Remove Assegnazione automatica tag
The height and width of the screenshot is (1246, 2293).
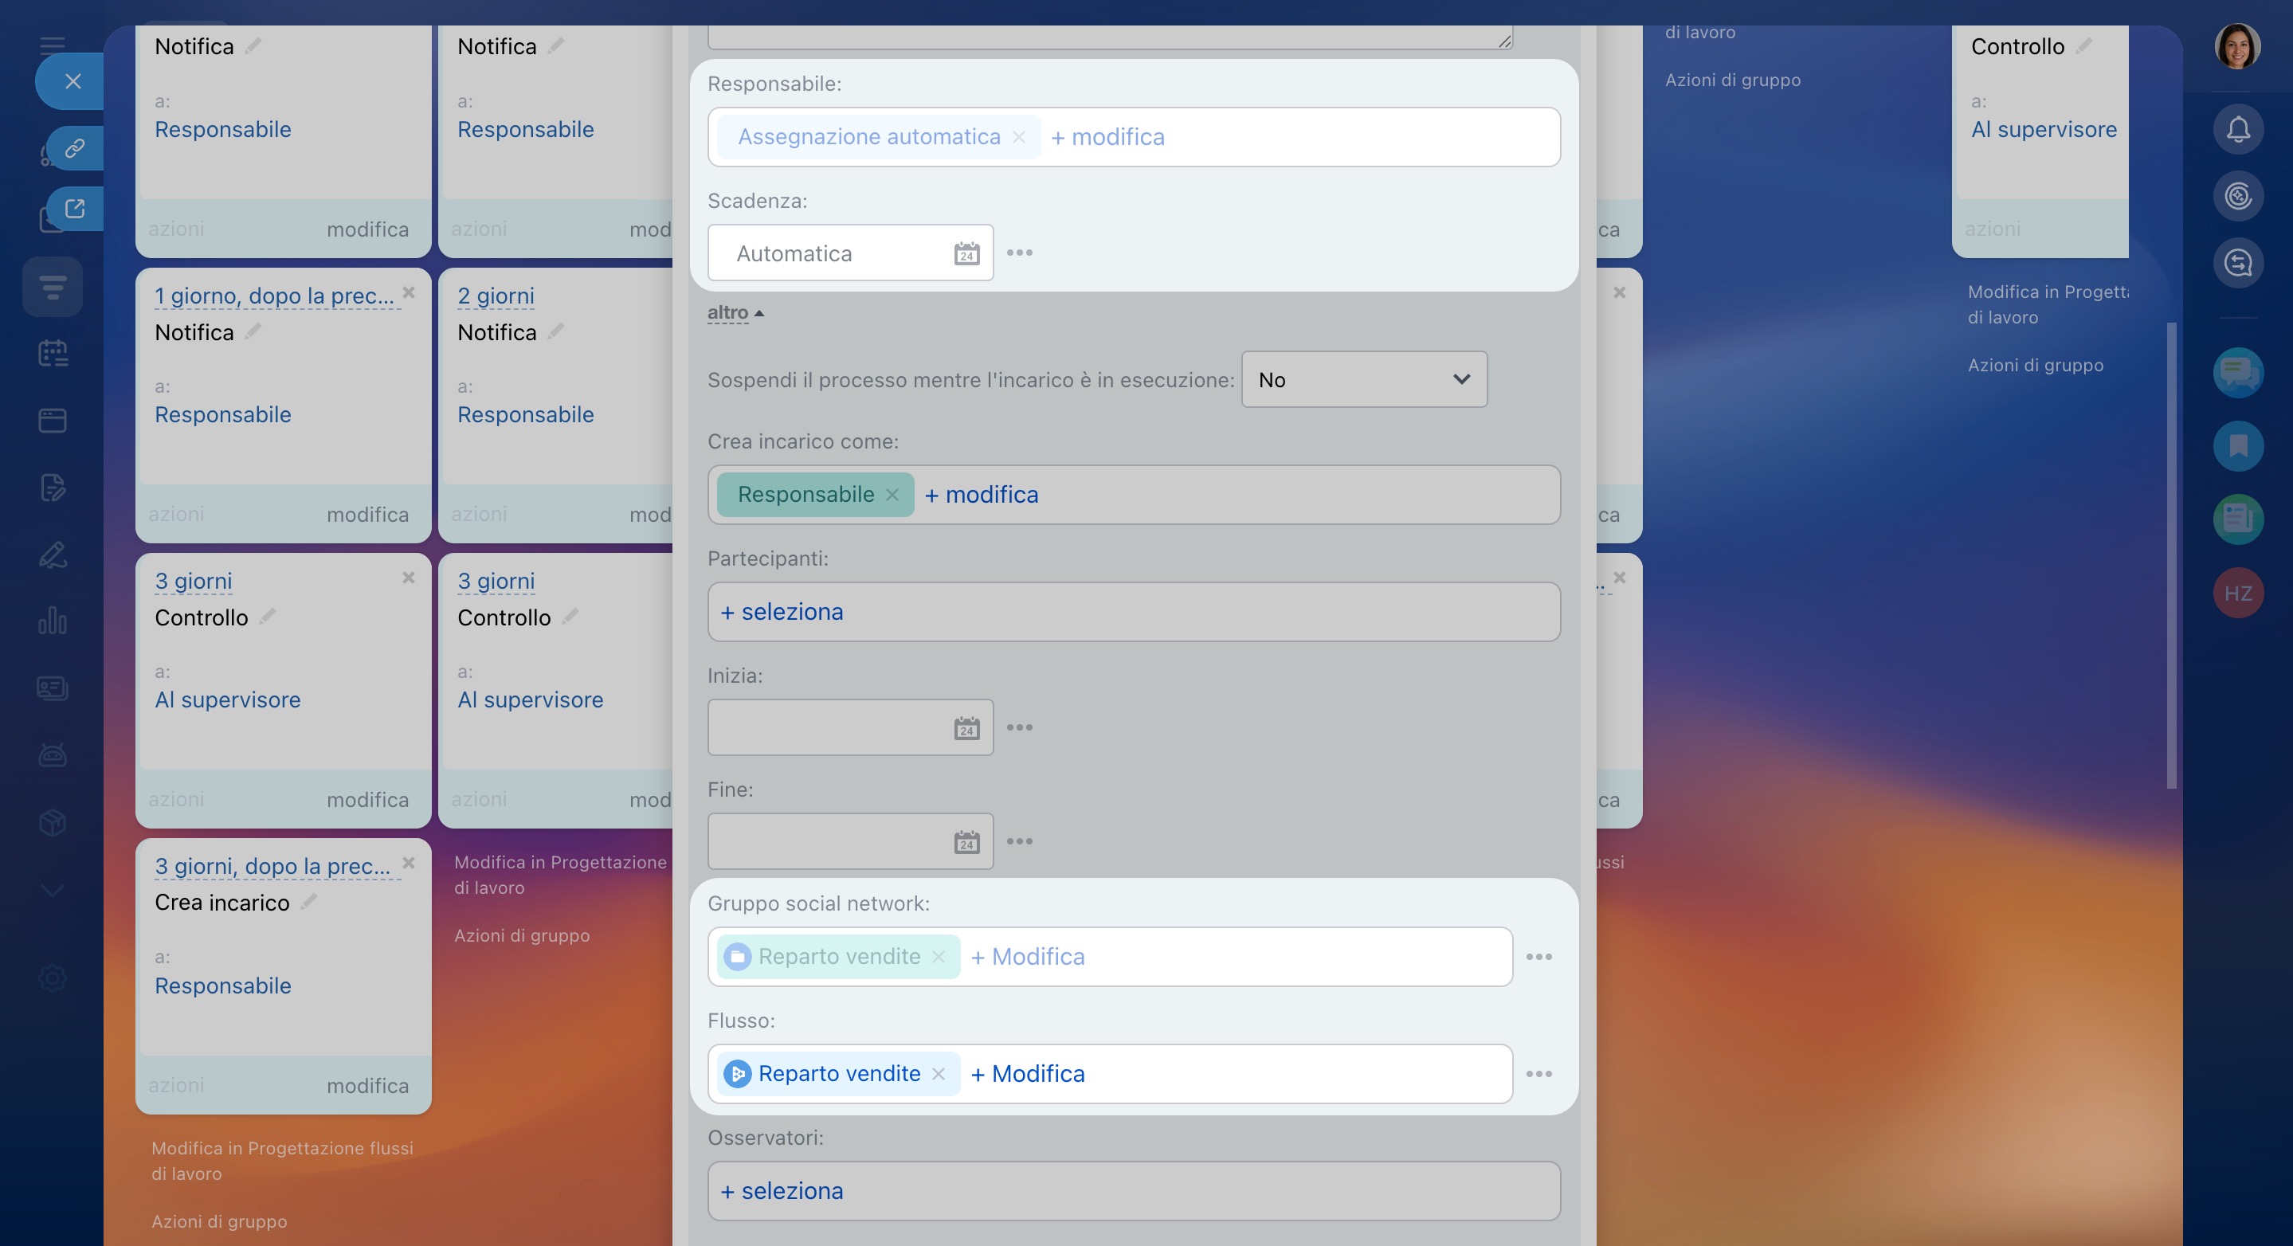1019,137
